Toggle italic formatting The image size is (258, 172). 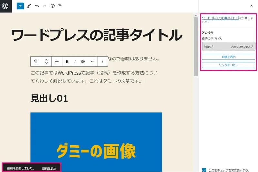tap(75, 61)
